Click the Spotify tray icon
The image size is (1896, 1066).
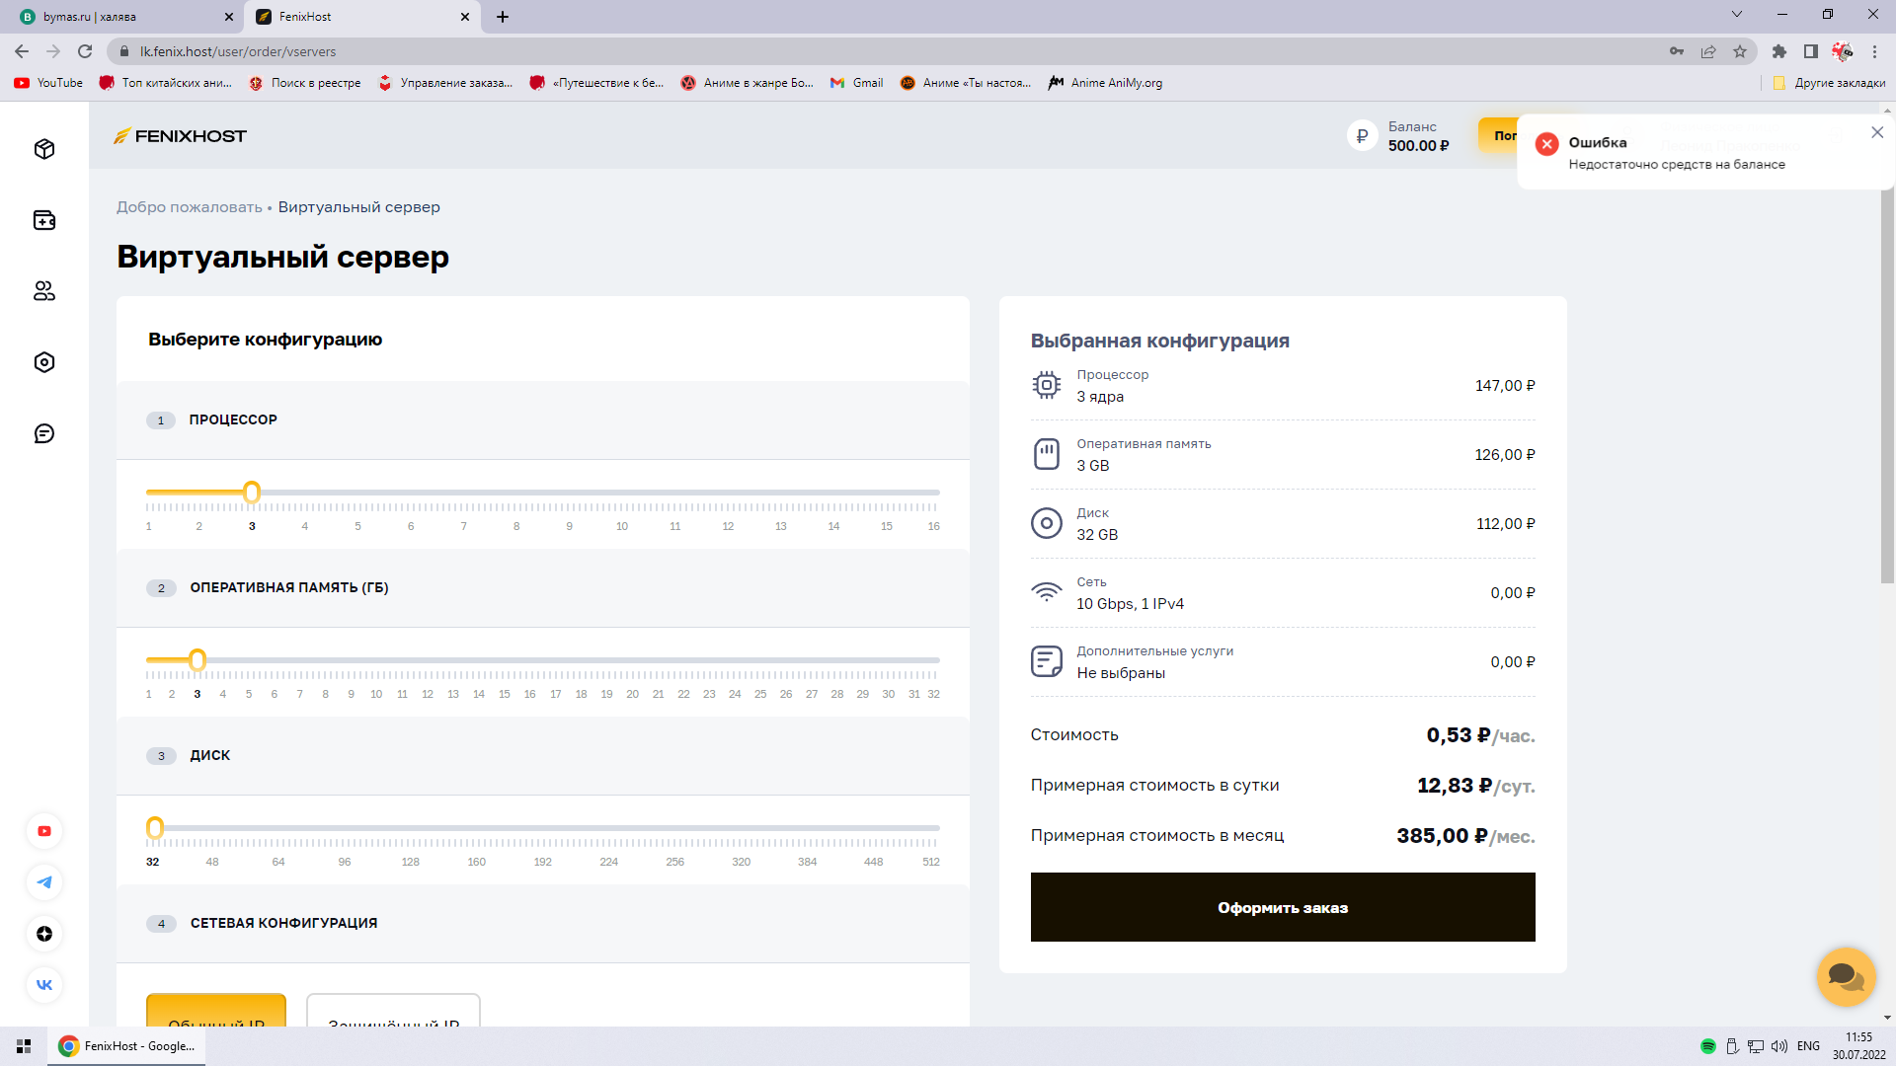point(1707,1046)
